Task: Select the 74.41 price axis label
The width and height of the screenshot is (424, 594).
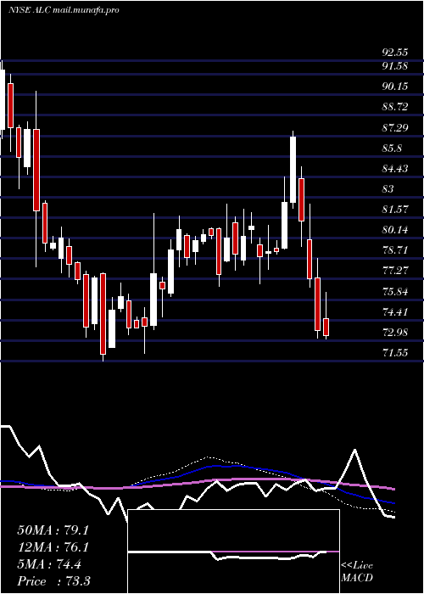Action: [395, 312]
